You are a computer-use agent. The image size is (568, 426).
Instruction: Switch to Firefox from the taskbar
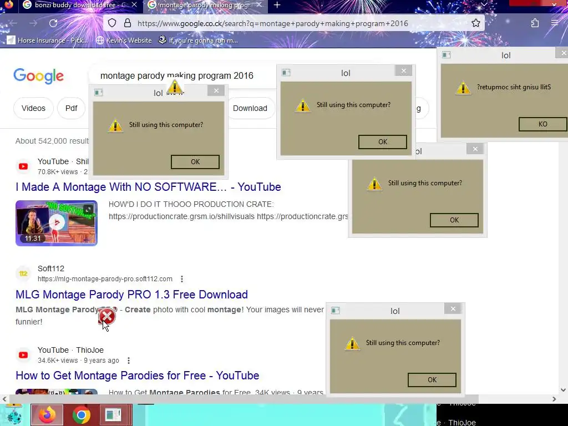pos(47,415)
